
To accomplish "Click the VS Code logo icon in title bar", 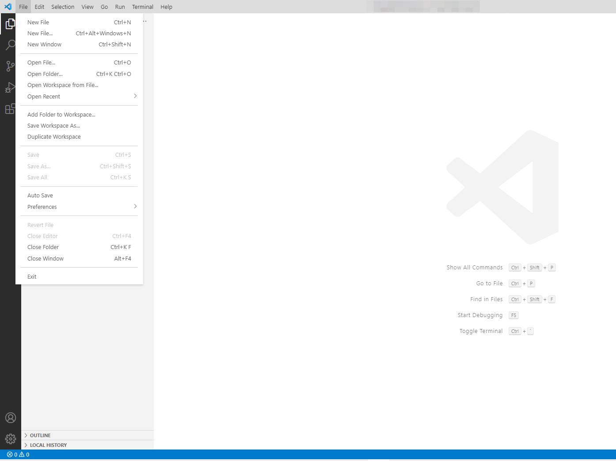I will point(8,7).
